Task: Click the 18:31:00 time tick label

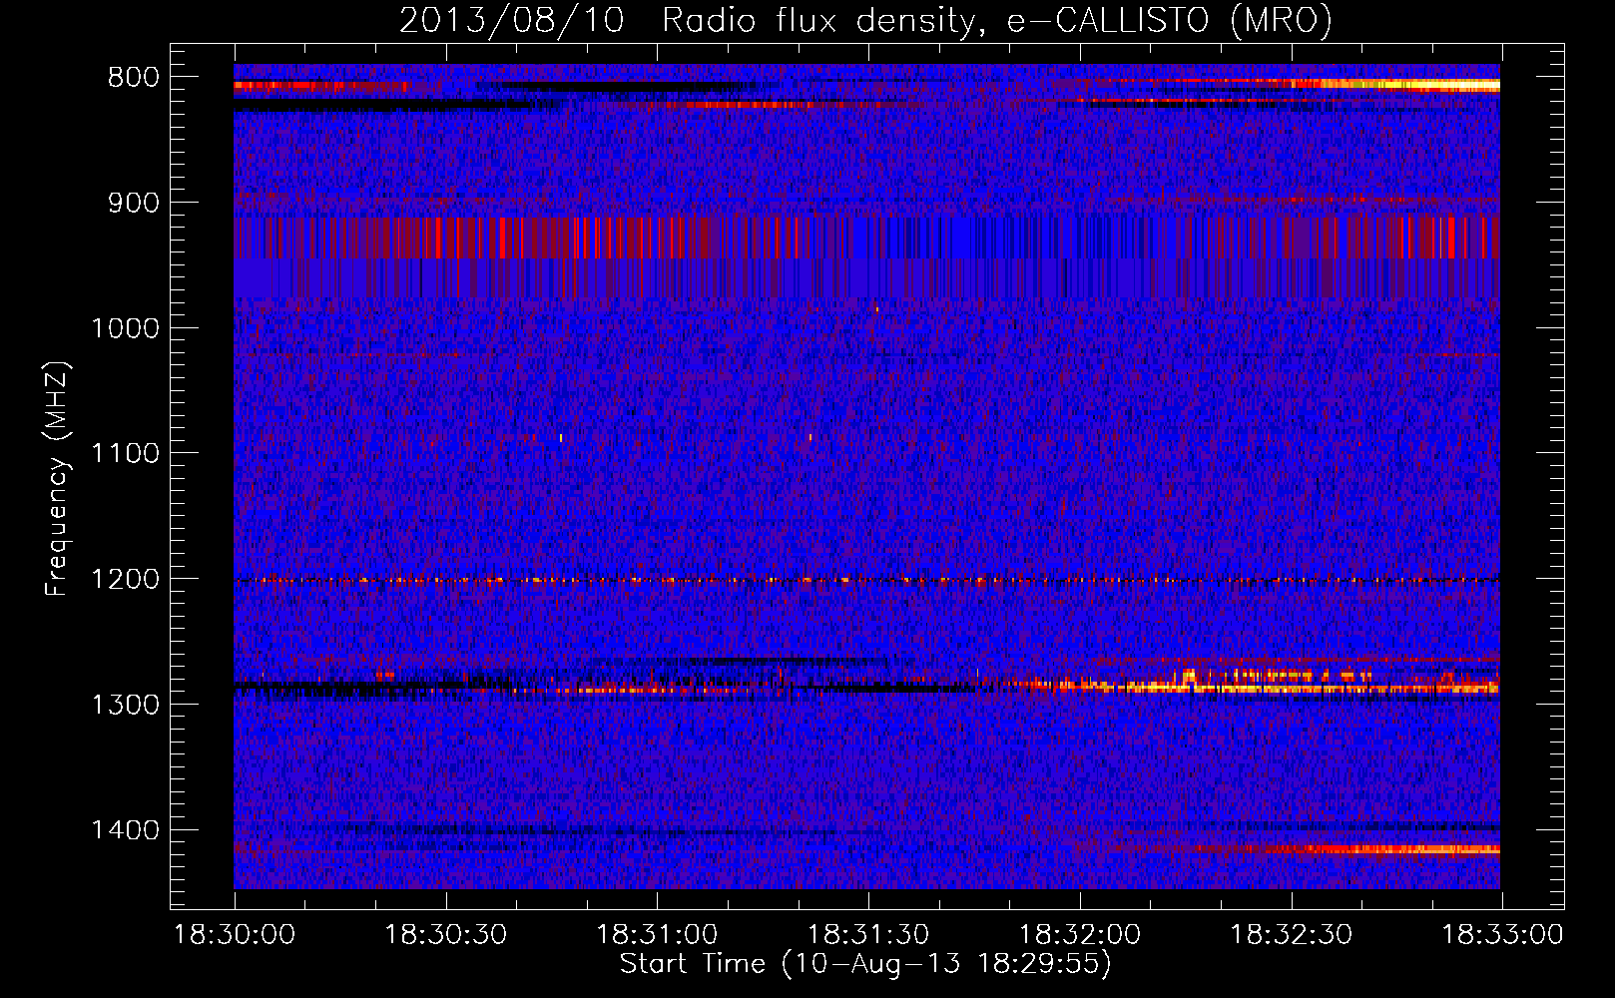Action: click(658, 935)
